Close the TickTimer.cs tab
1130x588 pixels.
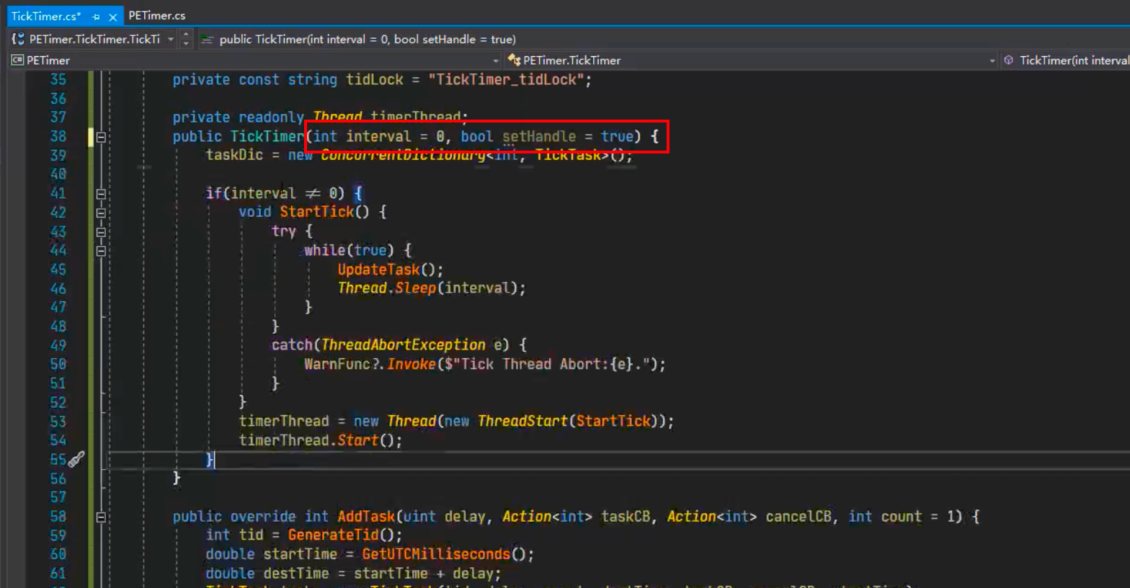(112, 16)
